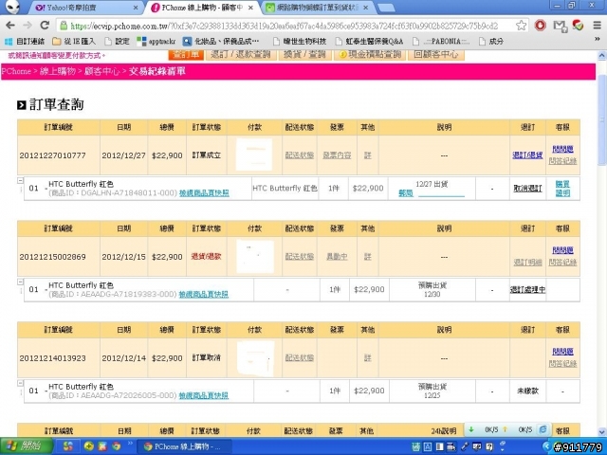Open 配送狀態 link for order 20121214013923
Image resolution: width=607 pixels, height=455 pixels.
[300, 358]
